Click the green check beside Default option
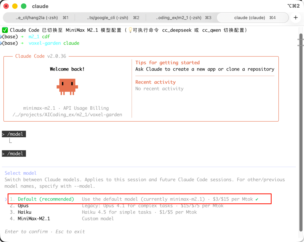Image resolution: width=304 pixels, height=242 pixels. [x=257, y=199]
